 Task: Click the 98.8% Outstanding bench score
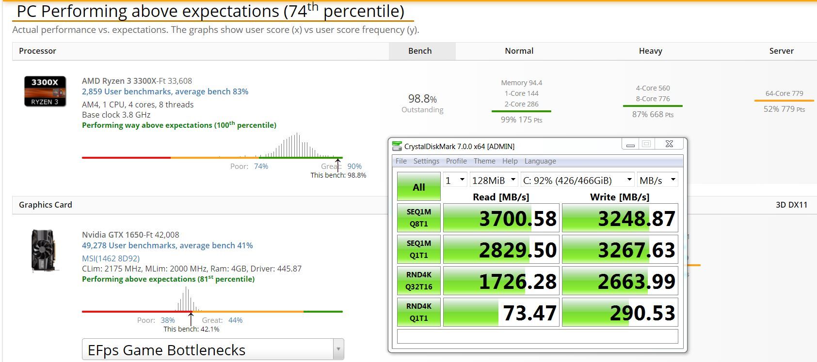click(422, 104)
